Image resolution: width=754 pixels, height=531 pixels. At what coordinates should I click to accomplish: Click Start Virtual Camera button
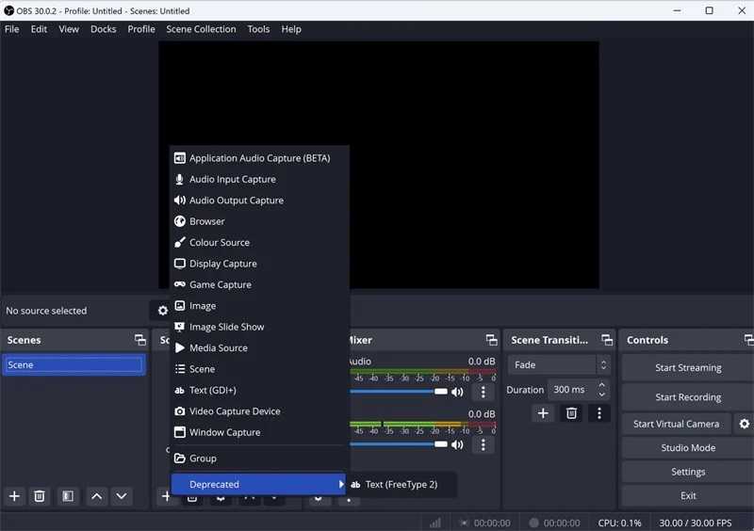(676, 424)
